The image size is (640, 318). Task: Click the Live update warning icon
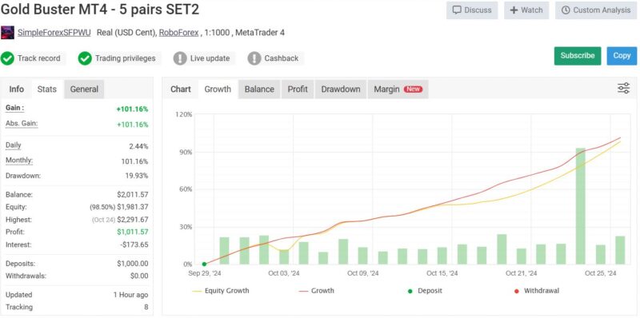(x=180, y=58)
